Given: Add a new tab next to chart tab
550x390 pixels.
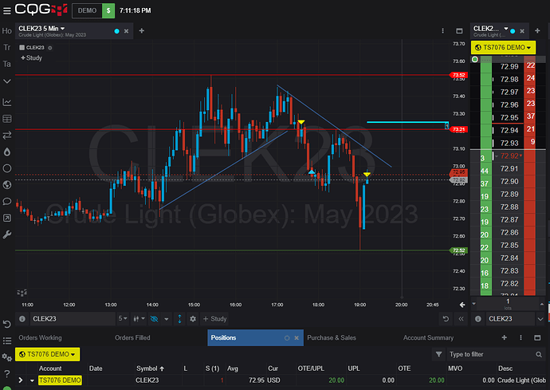Looking at the screenshot, I should pos(141,31).
